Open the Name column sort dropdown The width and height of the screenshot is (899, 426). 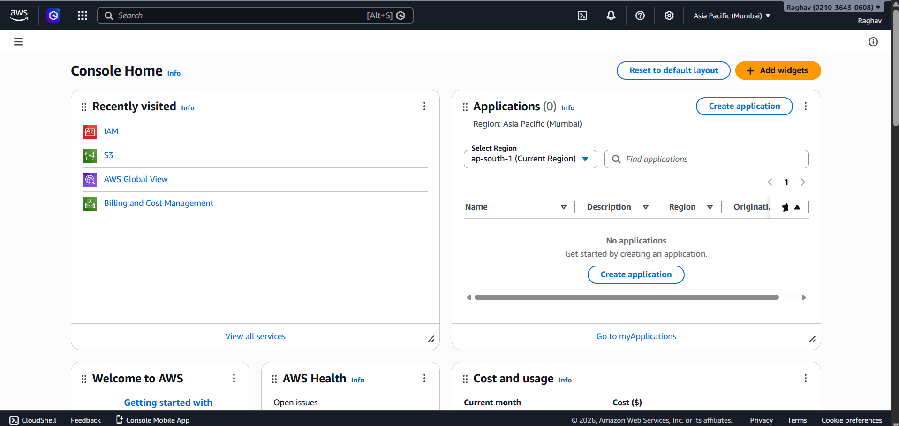coord(563,207)
